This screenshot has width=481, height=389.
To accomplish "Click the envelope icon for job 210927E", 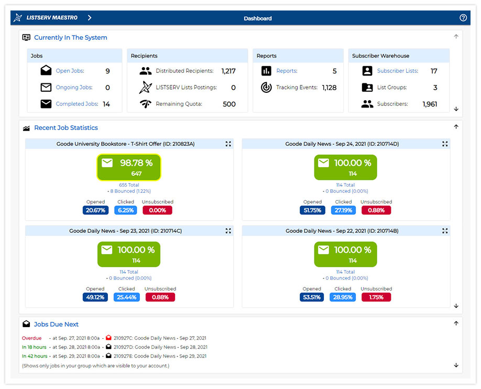I will (108, 355).
